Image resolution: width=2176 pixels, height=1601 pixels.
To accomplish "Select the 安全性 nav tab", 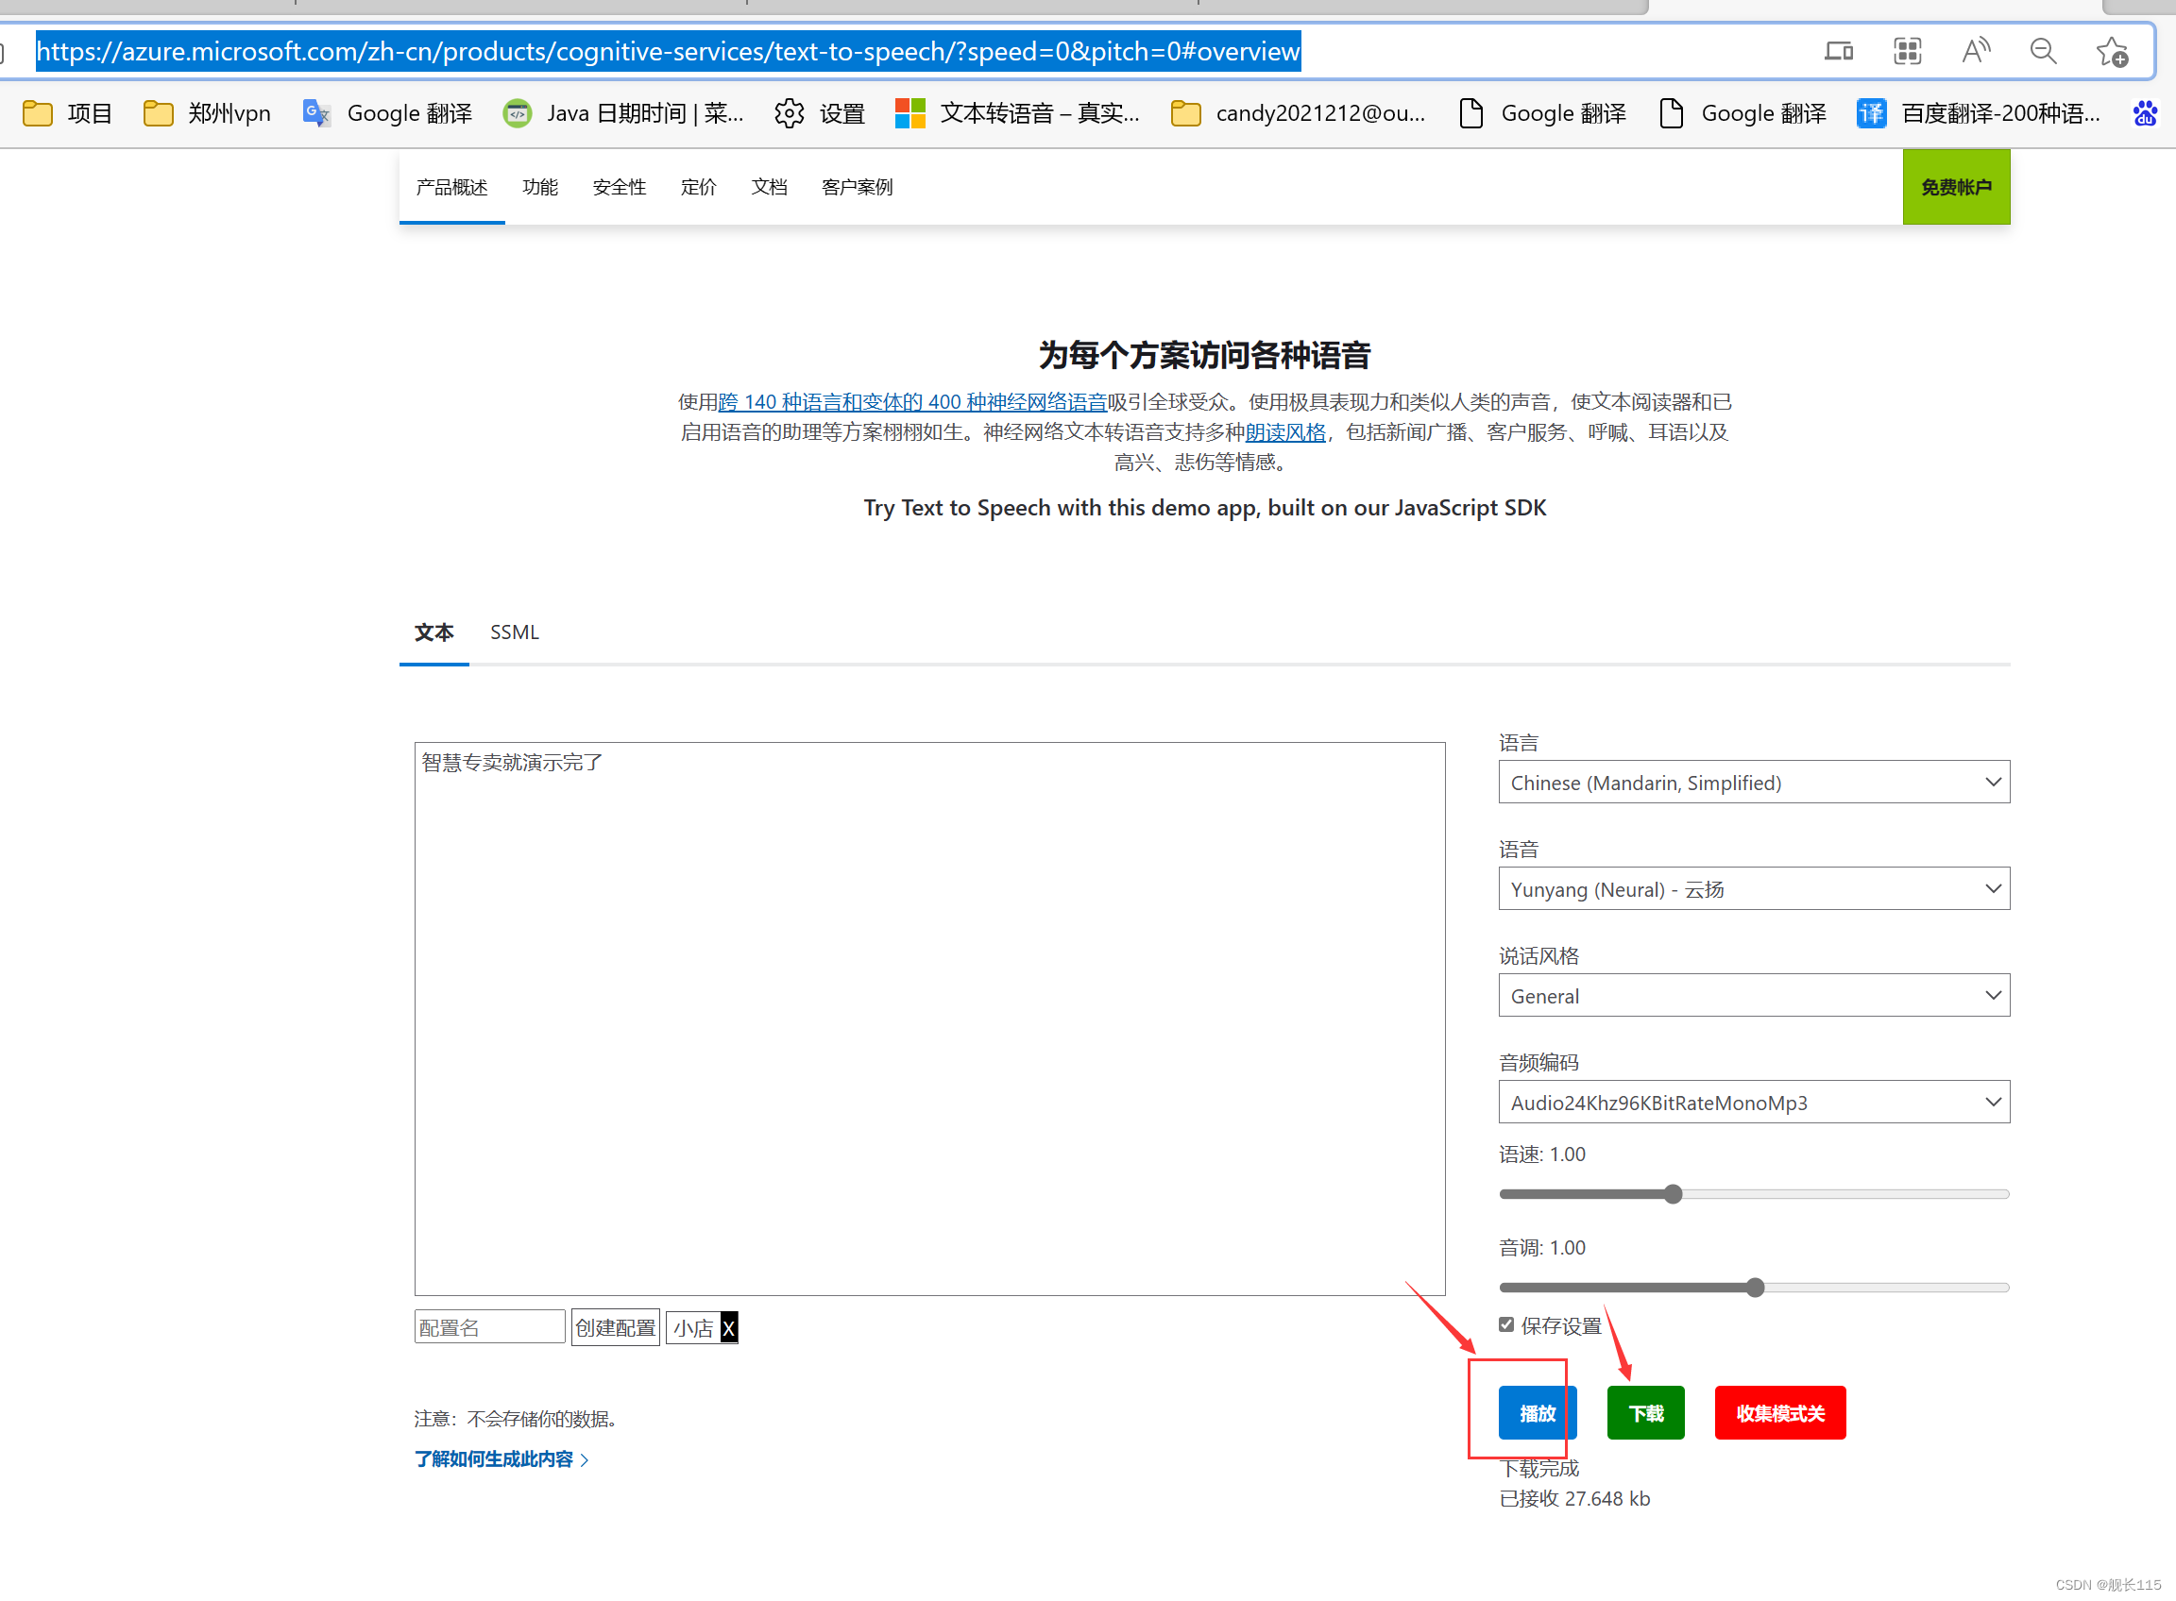I will coord(619,187).
